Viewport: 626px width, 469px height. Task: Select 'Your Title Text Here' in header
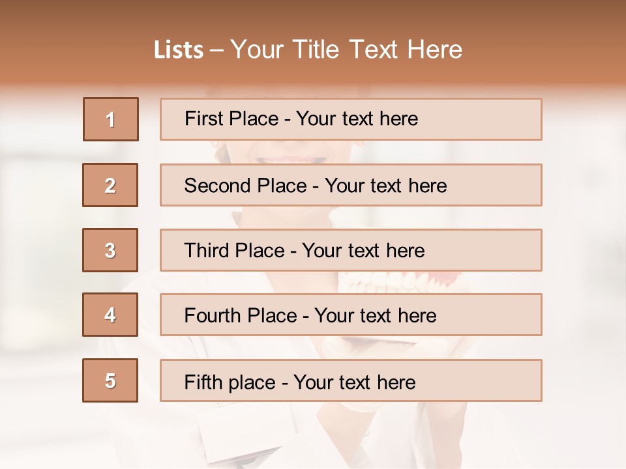[x=346, y=50]
